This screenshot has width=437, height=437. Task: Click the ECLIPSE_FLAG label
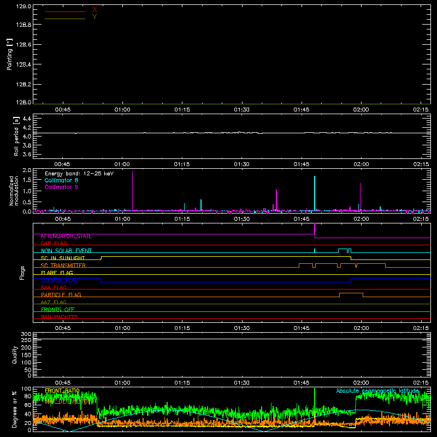60,280
